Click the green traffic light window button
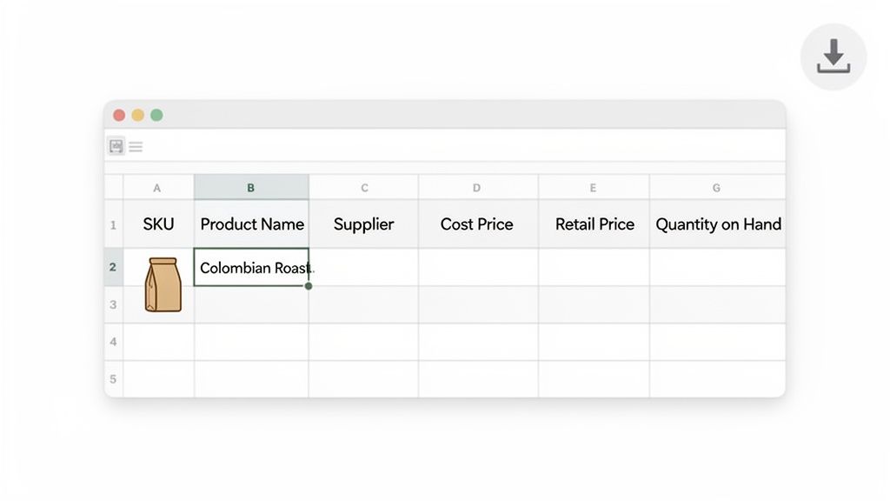The width and height of the screenshot is (890, 501). 156,114
